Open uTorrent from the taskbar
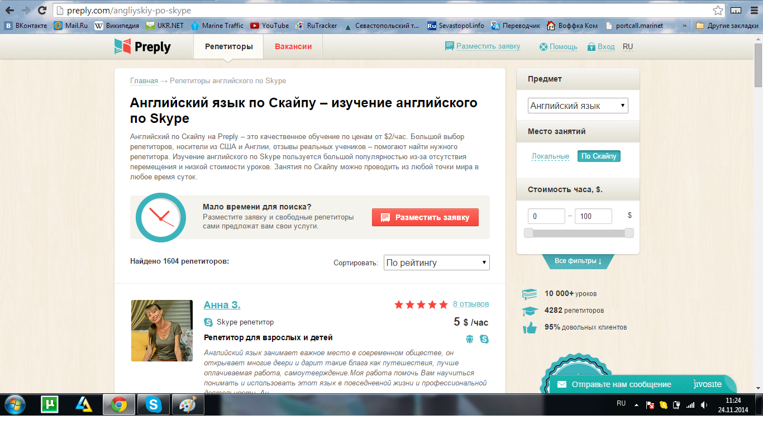 point(50,404)
